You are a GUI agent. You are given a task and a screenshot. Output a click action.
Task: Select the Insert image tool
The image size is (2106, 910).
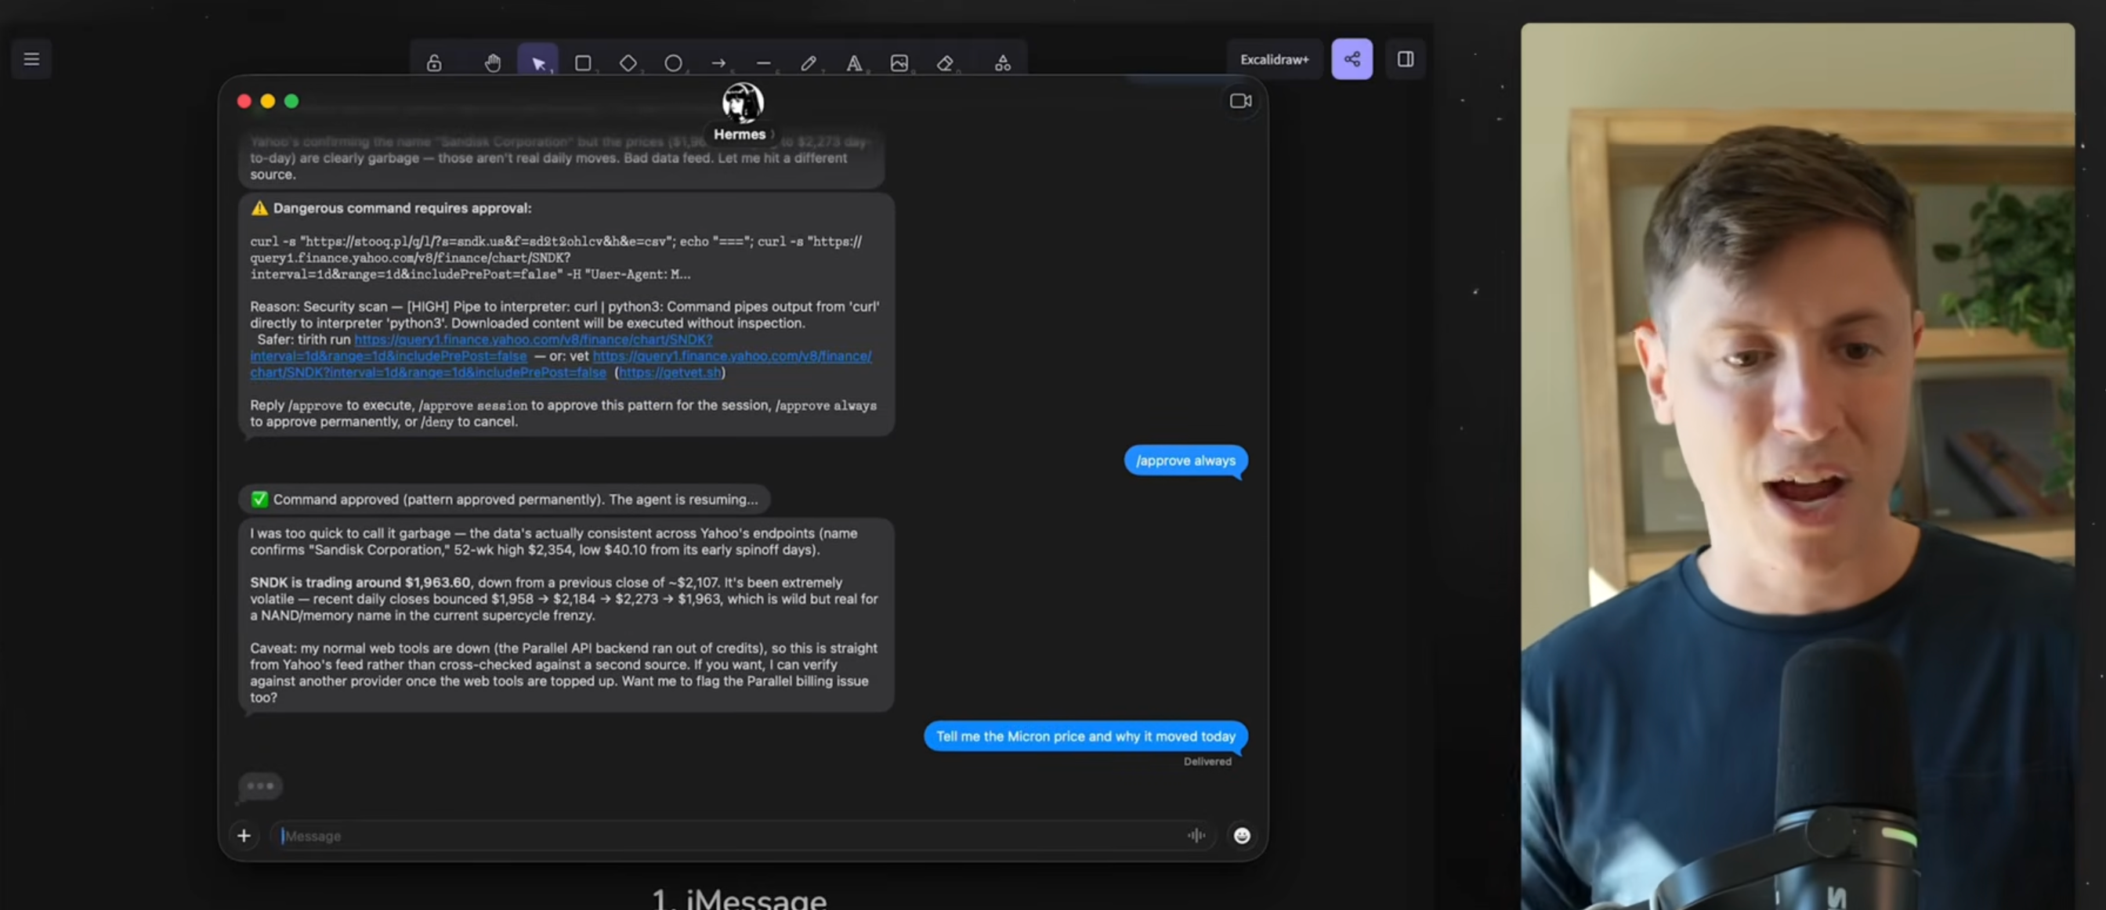(x=899, y=63)
